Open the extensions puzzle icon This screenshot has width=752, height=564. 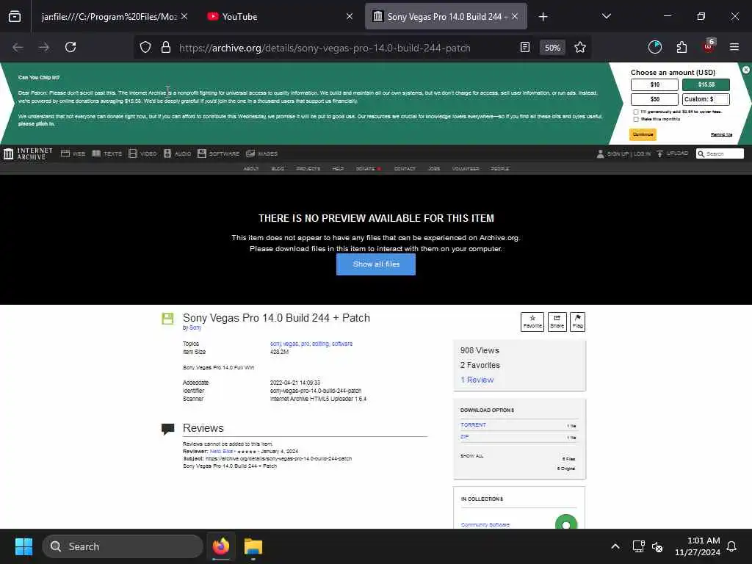point(681,47)
